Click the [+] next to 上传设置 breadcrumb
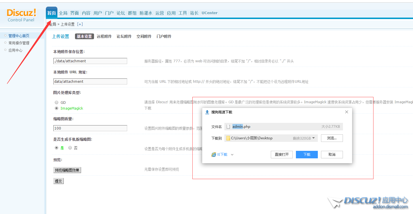 80,24
